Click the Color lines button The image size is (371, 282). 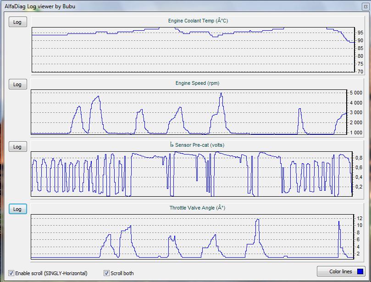(341, 271)
